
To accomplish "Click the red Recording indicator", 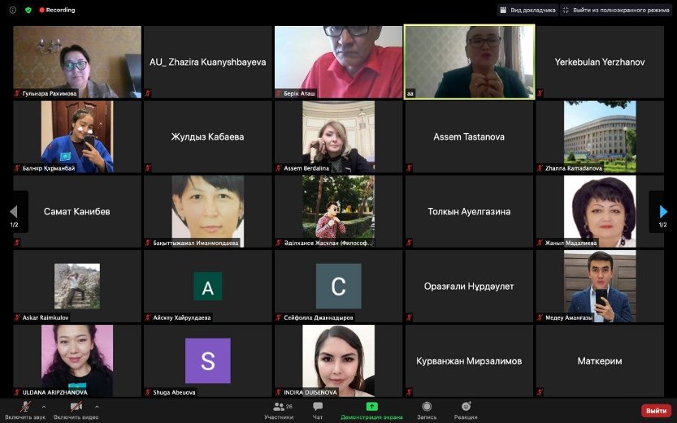I will coord(57,10).
